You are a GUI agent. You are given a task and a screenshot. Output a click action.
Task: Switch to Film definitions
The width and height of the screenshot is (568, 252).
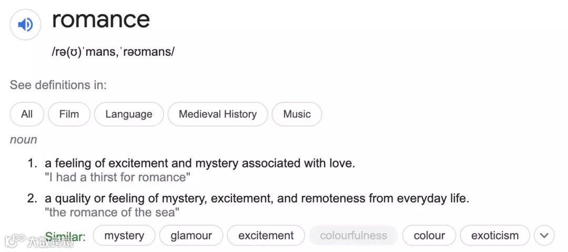69,114
